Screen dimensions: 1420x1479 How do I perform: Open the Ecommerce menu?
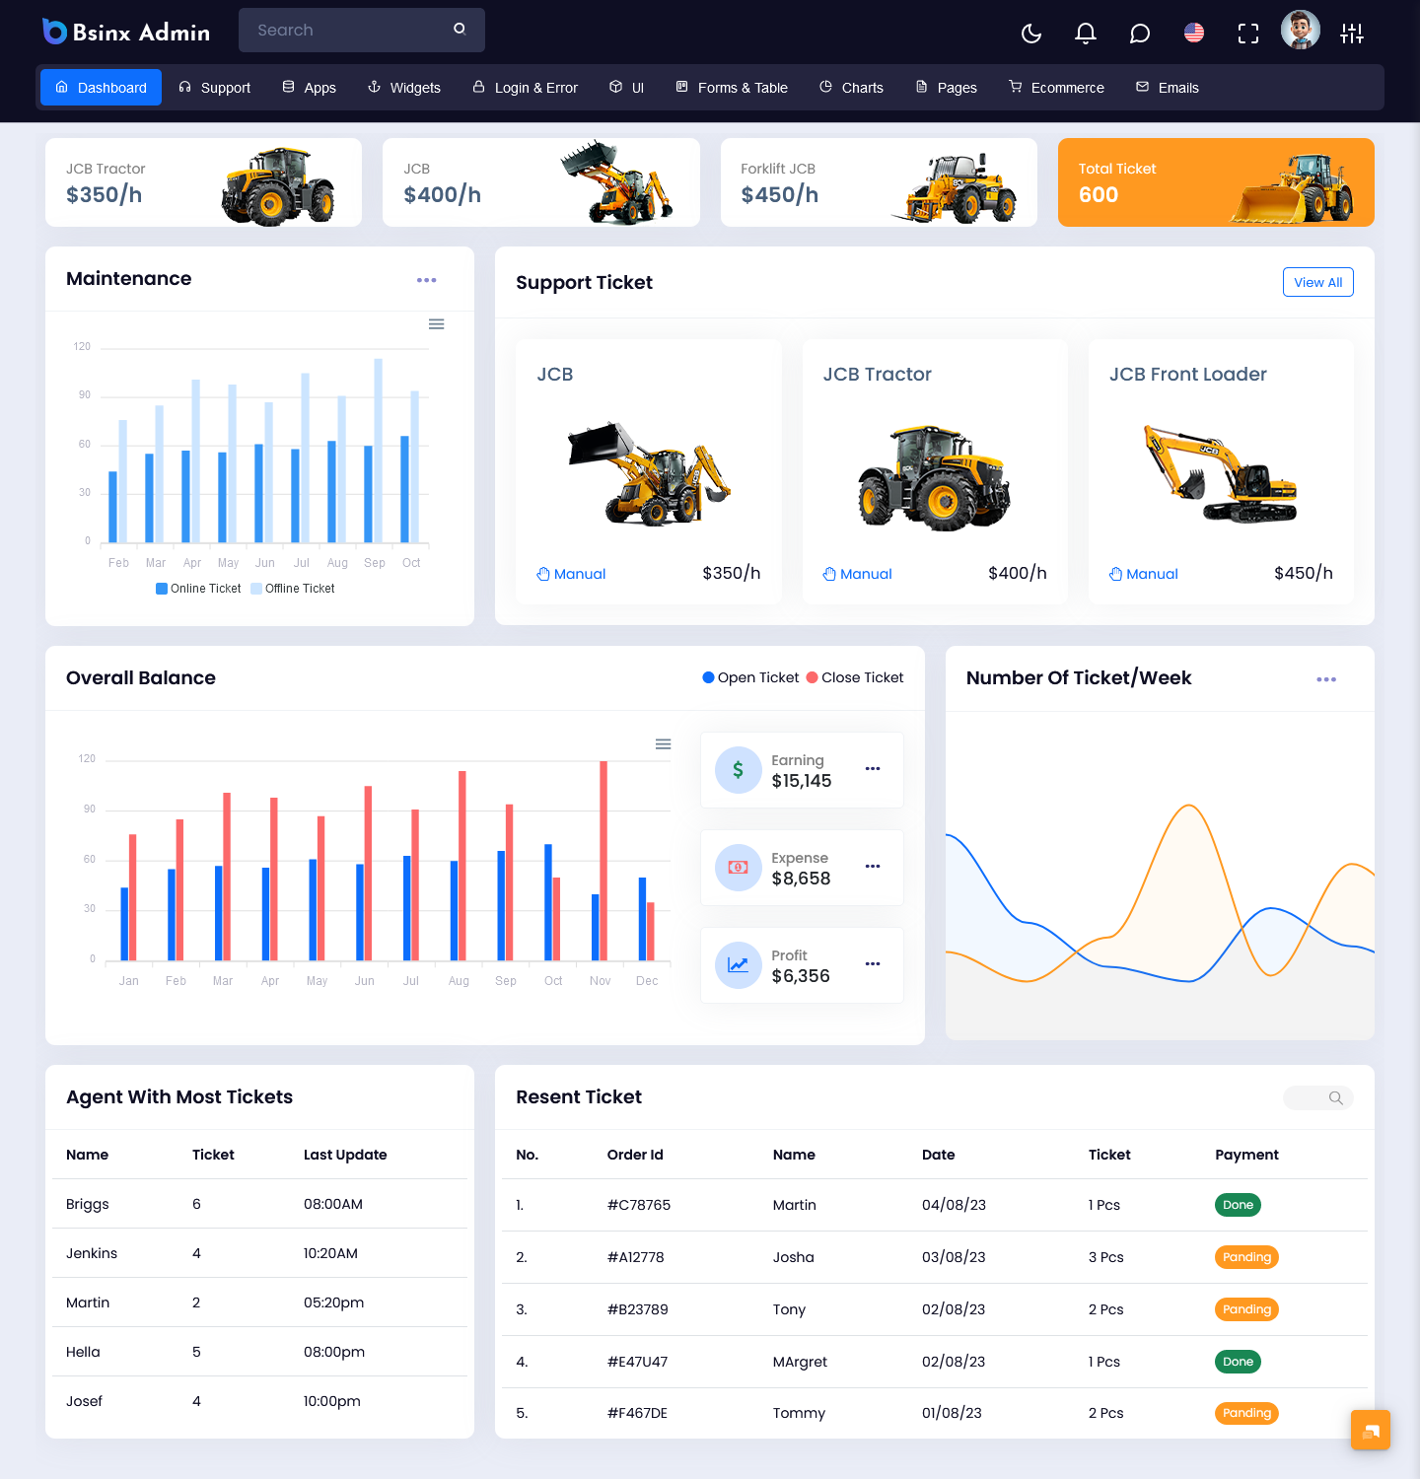click(x=1056, y=88)
